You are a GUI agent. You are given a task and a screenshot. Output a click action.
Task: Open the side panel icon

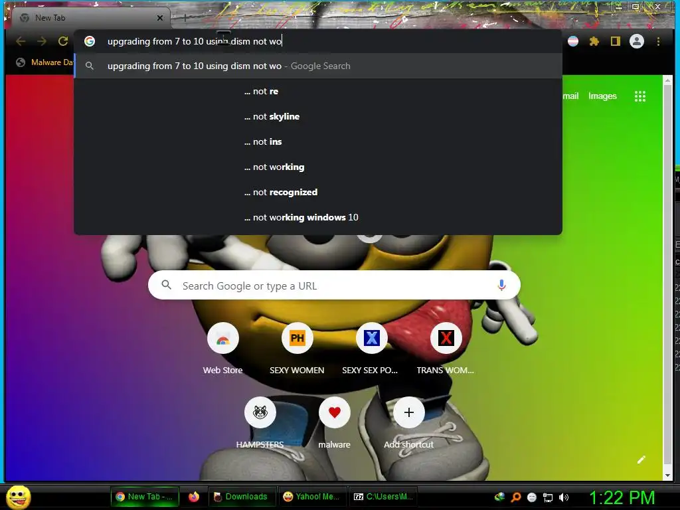(616, 41)
